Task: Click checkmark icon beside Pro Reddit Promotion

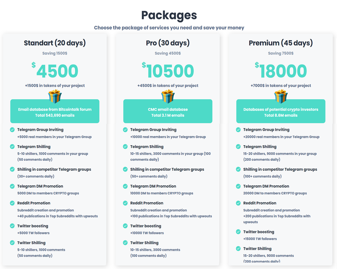Action: coord(125,203)
